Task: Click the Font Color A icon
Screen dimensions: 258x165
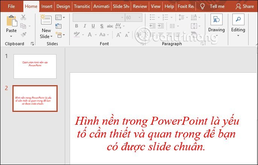Action: [90, 35]
